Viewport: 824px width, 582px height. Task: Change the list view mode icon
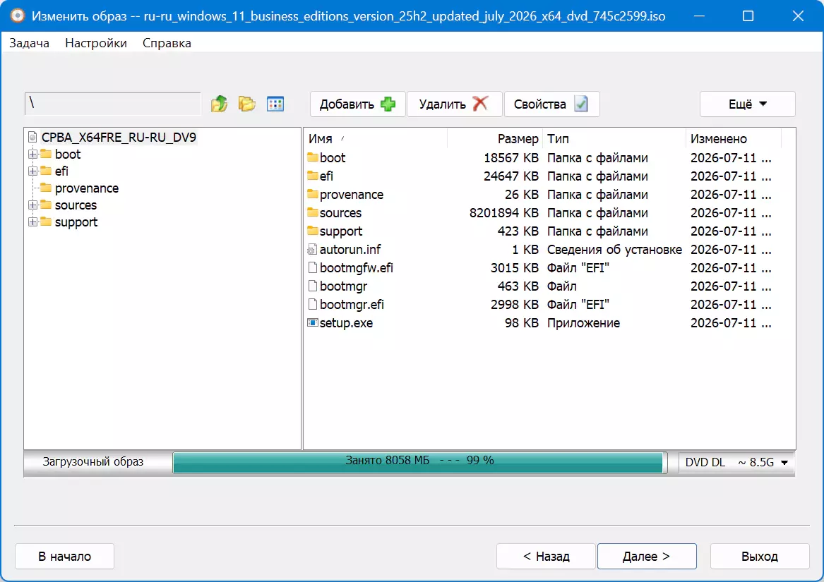275,104
